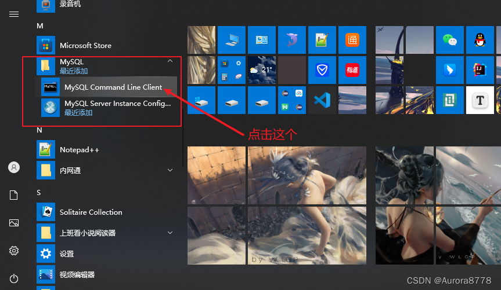Open the blue shield security tile
The height and width of the screenshot is (290, 501).
click(322, 70)
